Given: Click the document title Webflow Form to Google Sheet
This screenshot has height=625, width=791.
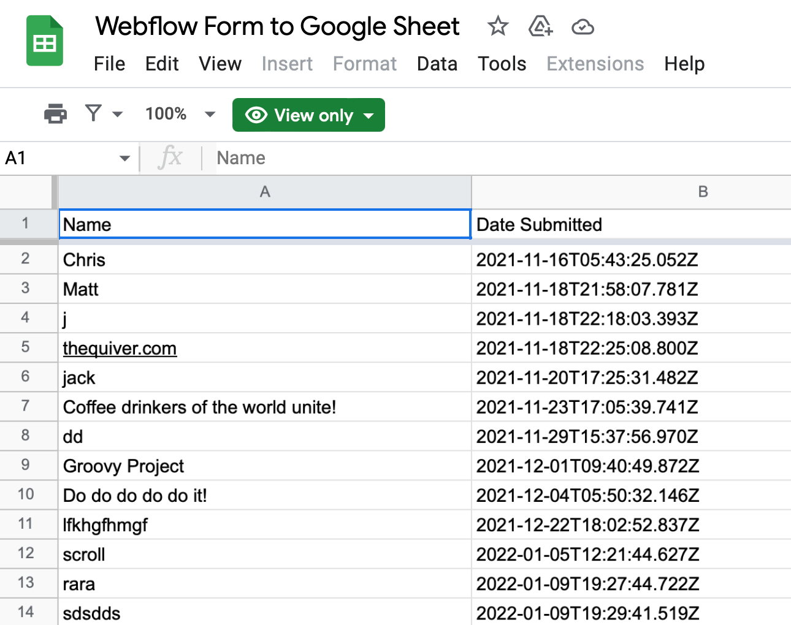Looking at the screenshot, I should (x=277, y=26).
